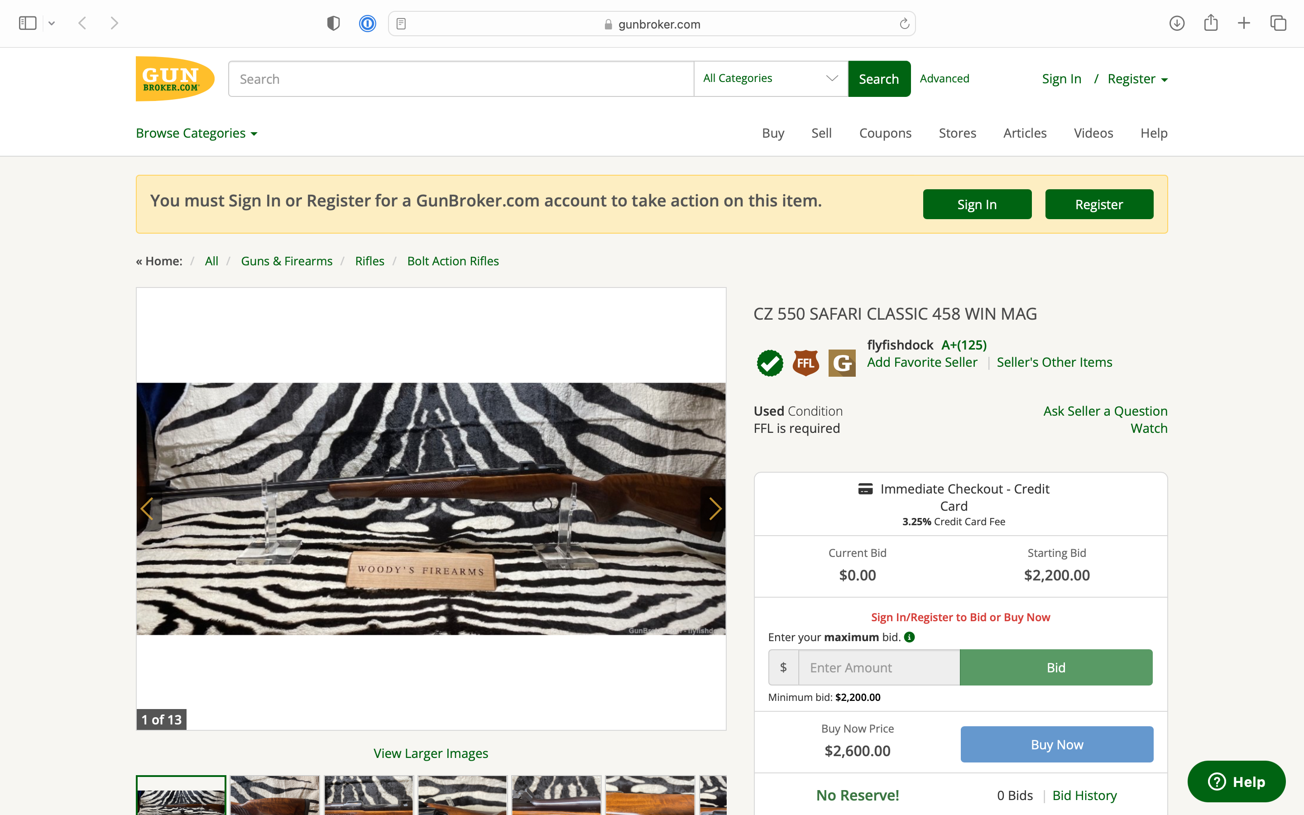
Task: Show previous rifle photo with left arrow
Action: click(148, 508)
